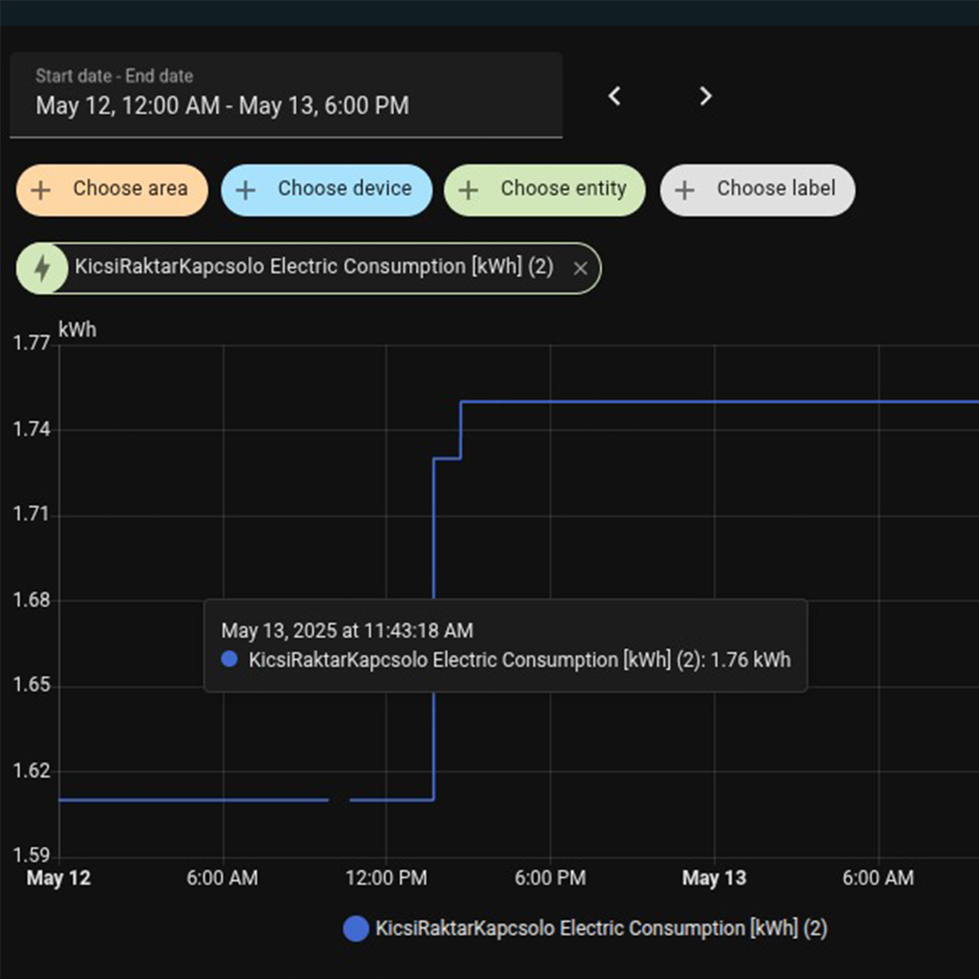Open the Start date - End date field
This screenshot has height=979, width=979.
tap(286, 95)
